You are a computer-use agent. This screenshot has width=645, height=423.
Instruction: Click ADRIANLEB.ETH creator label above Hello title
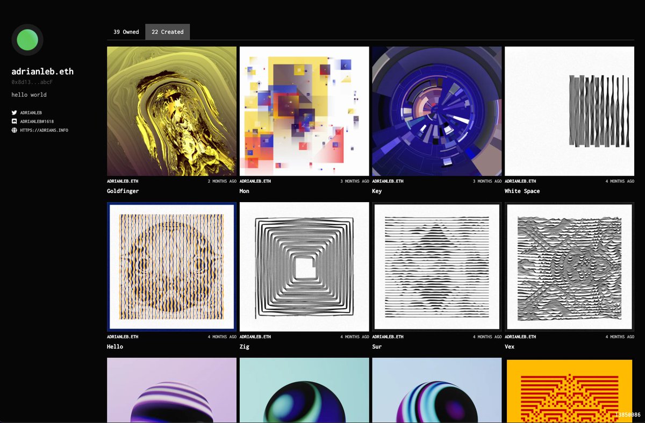123,337
